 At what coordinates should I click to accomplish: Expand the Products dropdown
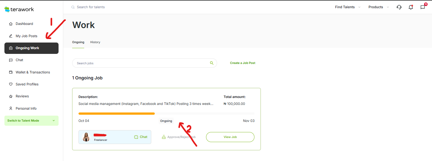click(379, 7)
